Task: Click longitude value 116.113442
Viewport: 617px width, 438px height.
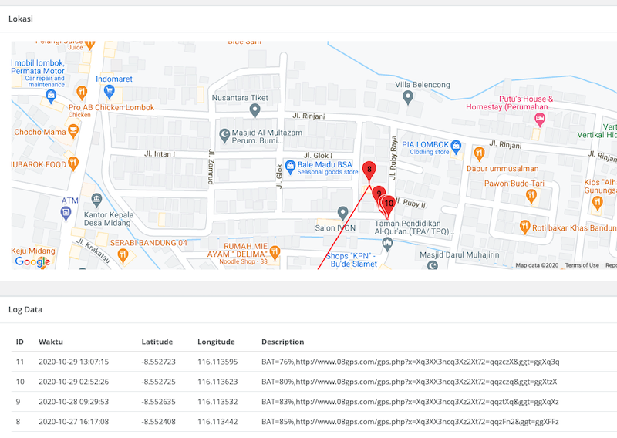Action: (217, 422)
